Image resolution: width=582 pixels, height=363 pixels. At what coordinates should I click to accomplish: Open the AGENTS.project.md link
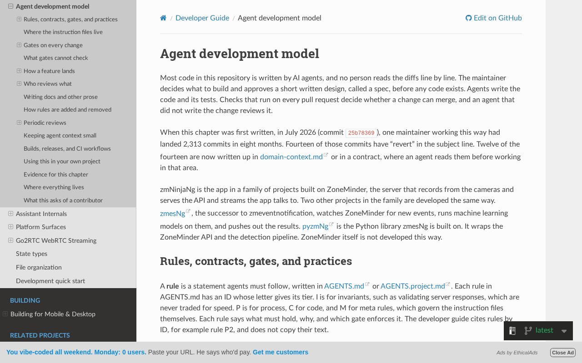[413, 286]
